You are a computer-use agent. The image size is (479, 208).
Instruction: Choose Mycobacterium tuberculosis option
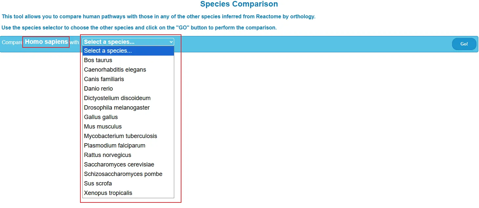coord(120,136)
